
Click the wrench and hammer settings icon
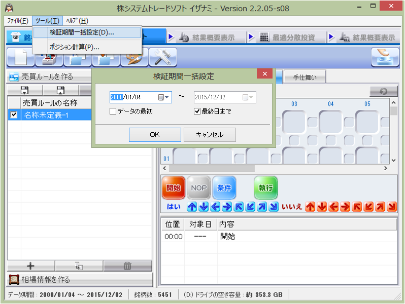point(163,57)
